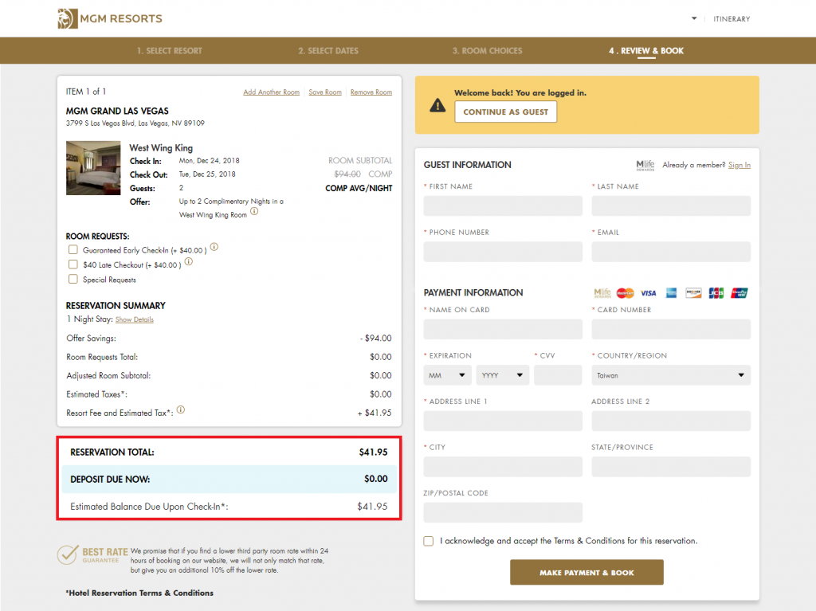Open info icon beside Resort Fee and Estimated Tax
This screenshot has height=611, width=816.
coord(181,409)
